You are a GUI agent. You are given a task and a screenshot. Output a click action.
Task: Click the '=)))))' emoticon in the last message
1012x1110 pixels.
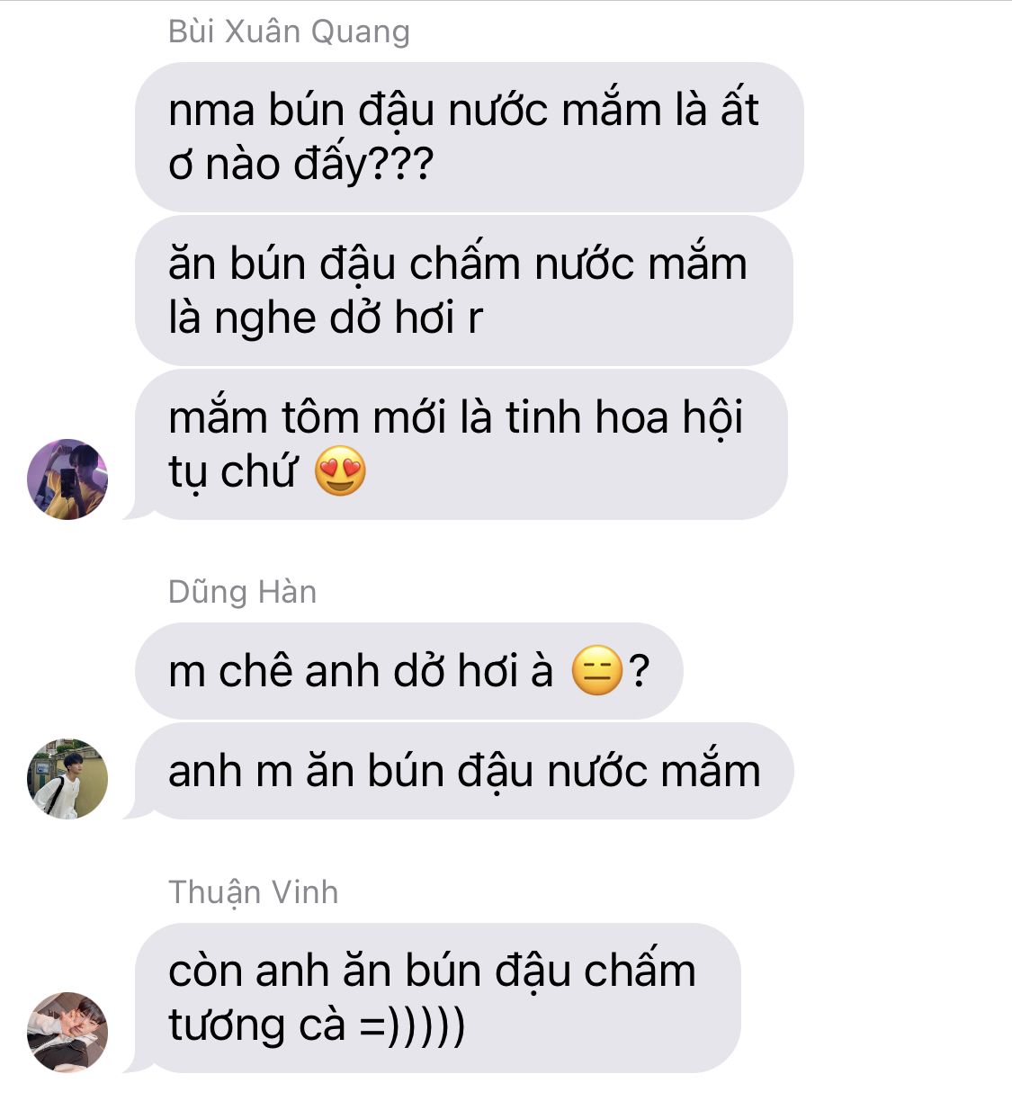[412, 1025]
